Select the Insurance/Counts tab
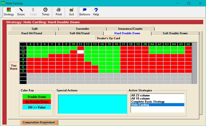Viewport: 206px width, 126px height. pyautogui.click(x=130, y=29)
